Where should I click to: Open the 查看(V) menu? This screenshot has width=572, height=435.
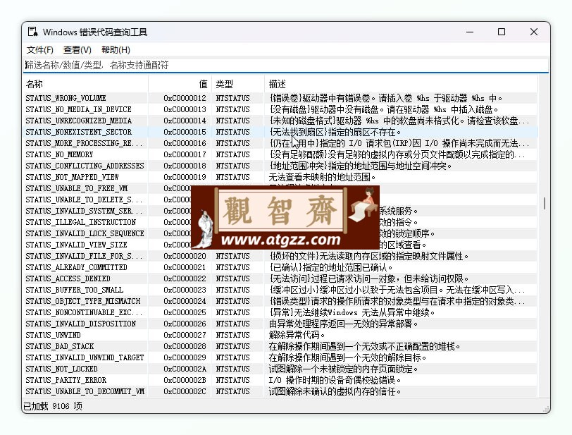77,49
